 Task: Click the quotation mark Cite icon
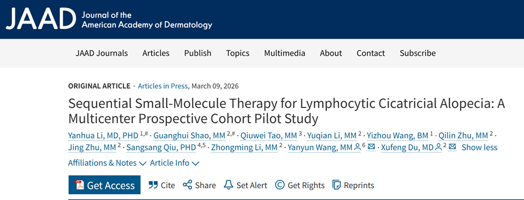[153, 185]
